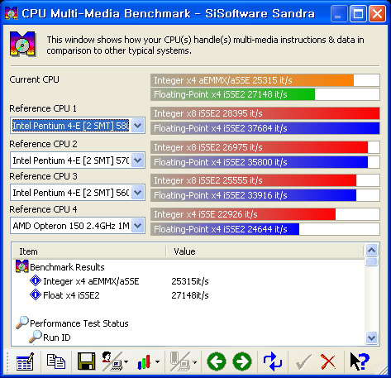Open the Reference CPU 4 dropdown arrow
This screenshot has height=378, width=391.
[138, 226]
